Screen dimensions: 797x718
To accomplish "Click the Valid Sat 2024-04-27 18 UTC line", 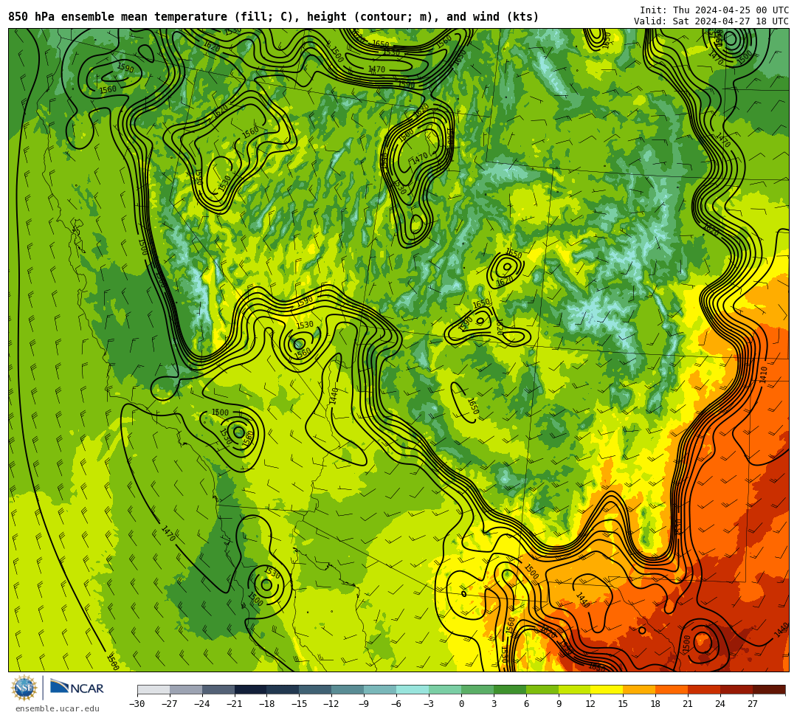I will [711, 21].
